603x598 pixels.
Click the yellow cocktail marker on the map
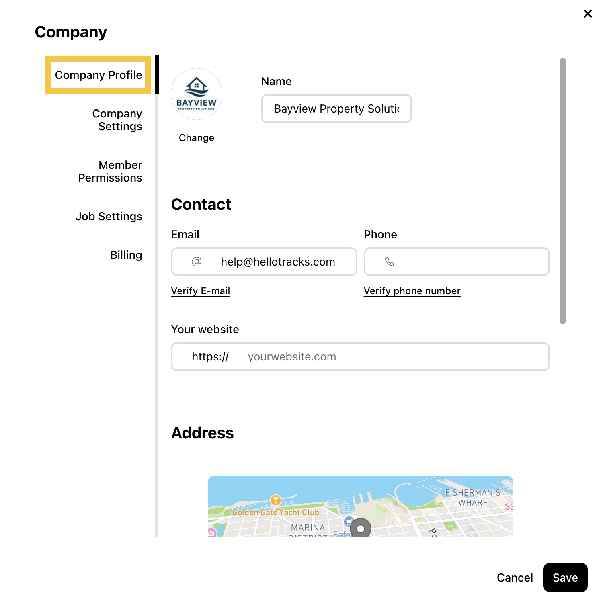[x=275, y=500]
